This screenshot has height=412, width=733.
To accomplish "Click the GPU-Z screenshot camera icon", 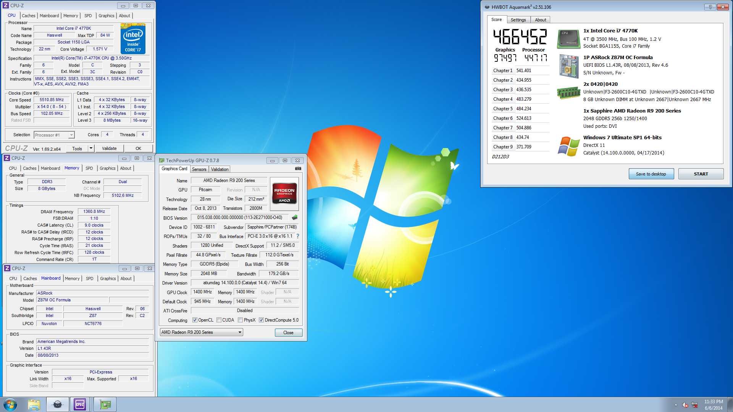I will tap(298, 169).
